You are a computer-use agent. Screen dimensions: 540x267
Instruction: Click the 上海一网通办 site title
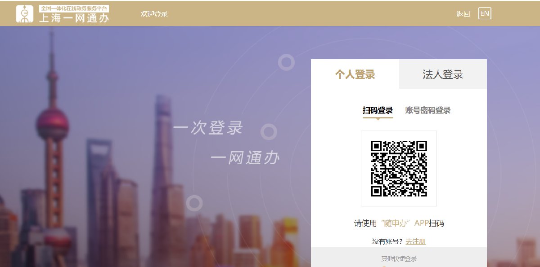point(74,18)
